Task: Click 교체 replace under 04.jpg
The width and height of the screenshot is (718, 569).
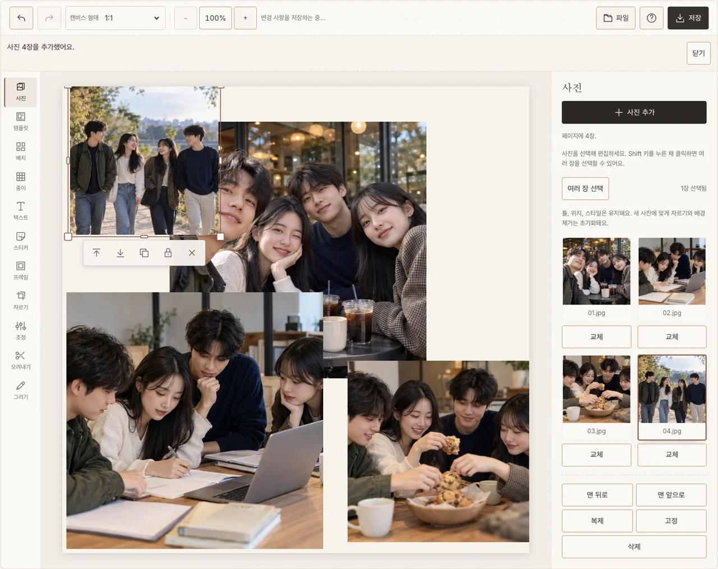Action: tap(672, 455)
